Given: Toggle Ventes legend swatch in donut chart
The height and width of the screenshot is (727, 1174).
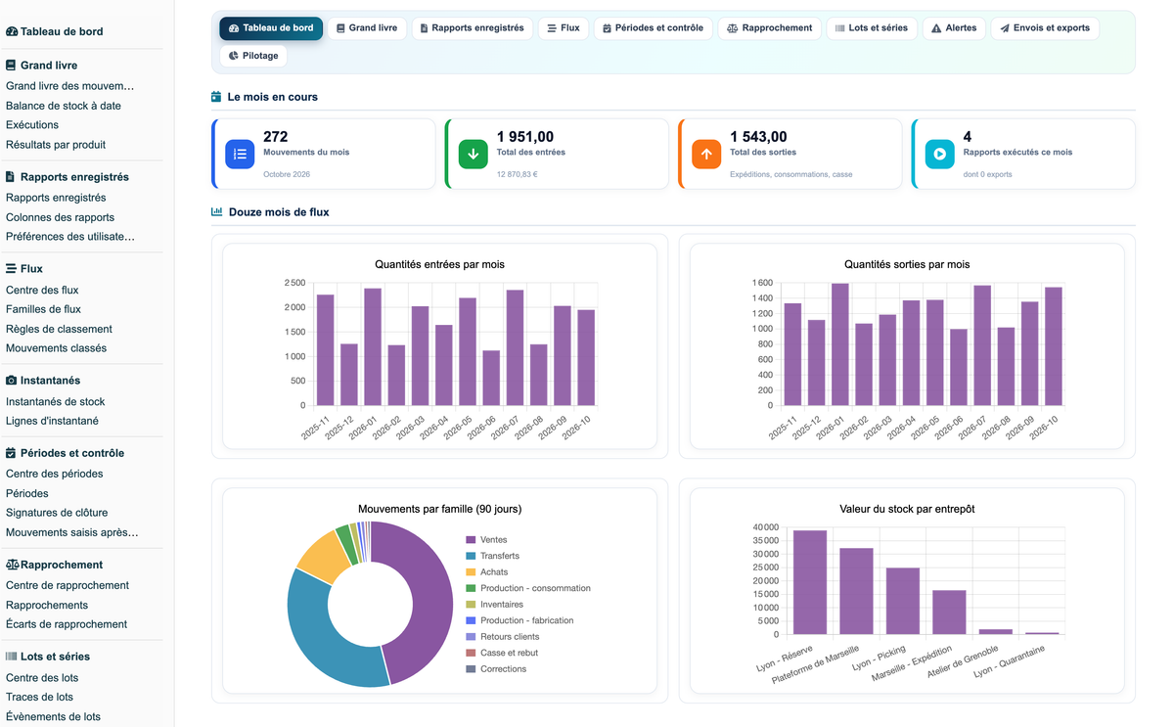Looking at the screenshot, I should (471, 540).
